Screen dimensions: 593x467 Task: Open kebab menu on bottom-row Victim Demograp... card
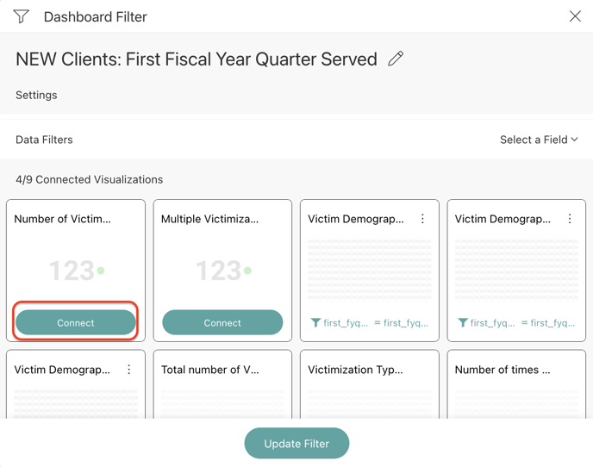coord(129,370)
